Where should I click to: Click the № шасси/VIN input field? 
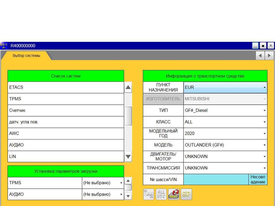tap(216, 180)
